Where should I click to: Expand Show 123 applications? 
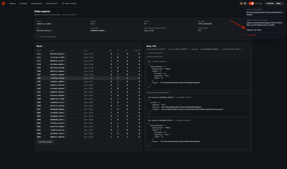(47, 37)
